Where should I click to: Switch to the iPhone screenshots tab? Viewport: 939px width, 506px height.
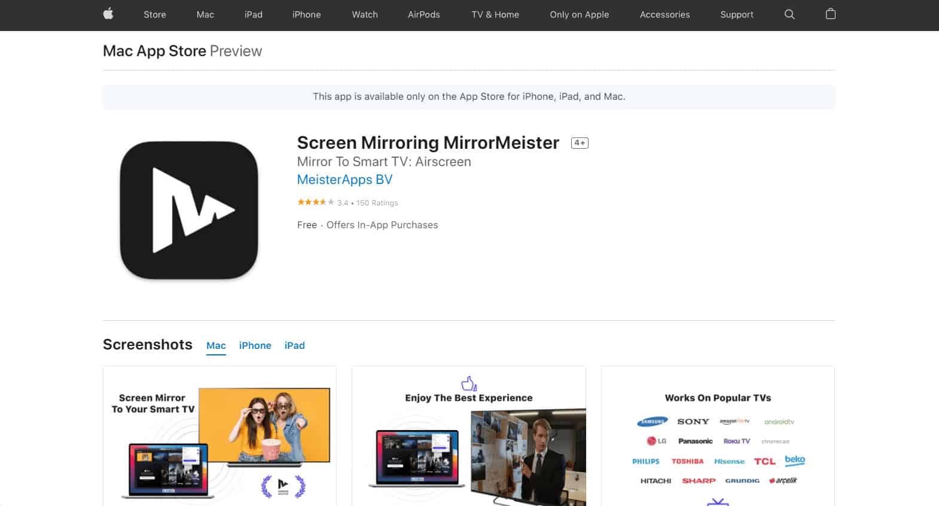[x=255, y=345]
